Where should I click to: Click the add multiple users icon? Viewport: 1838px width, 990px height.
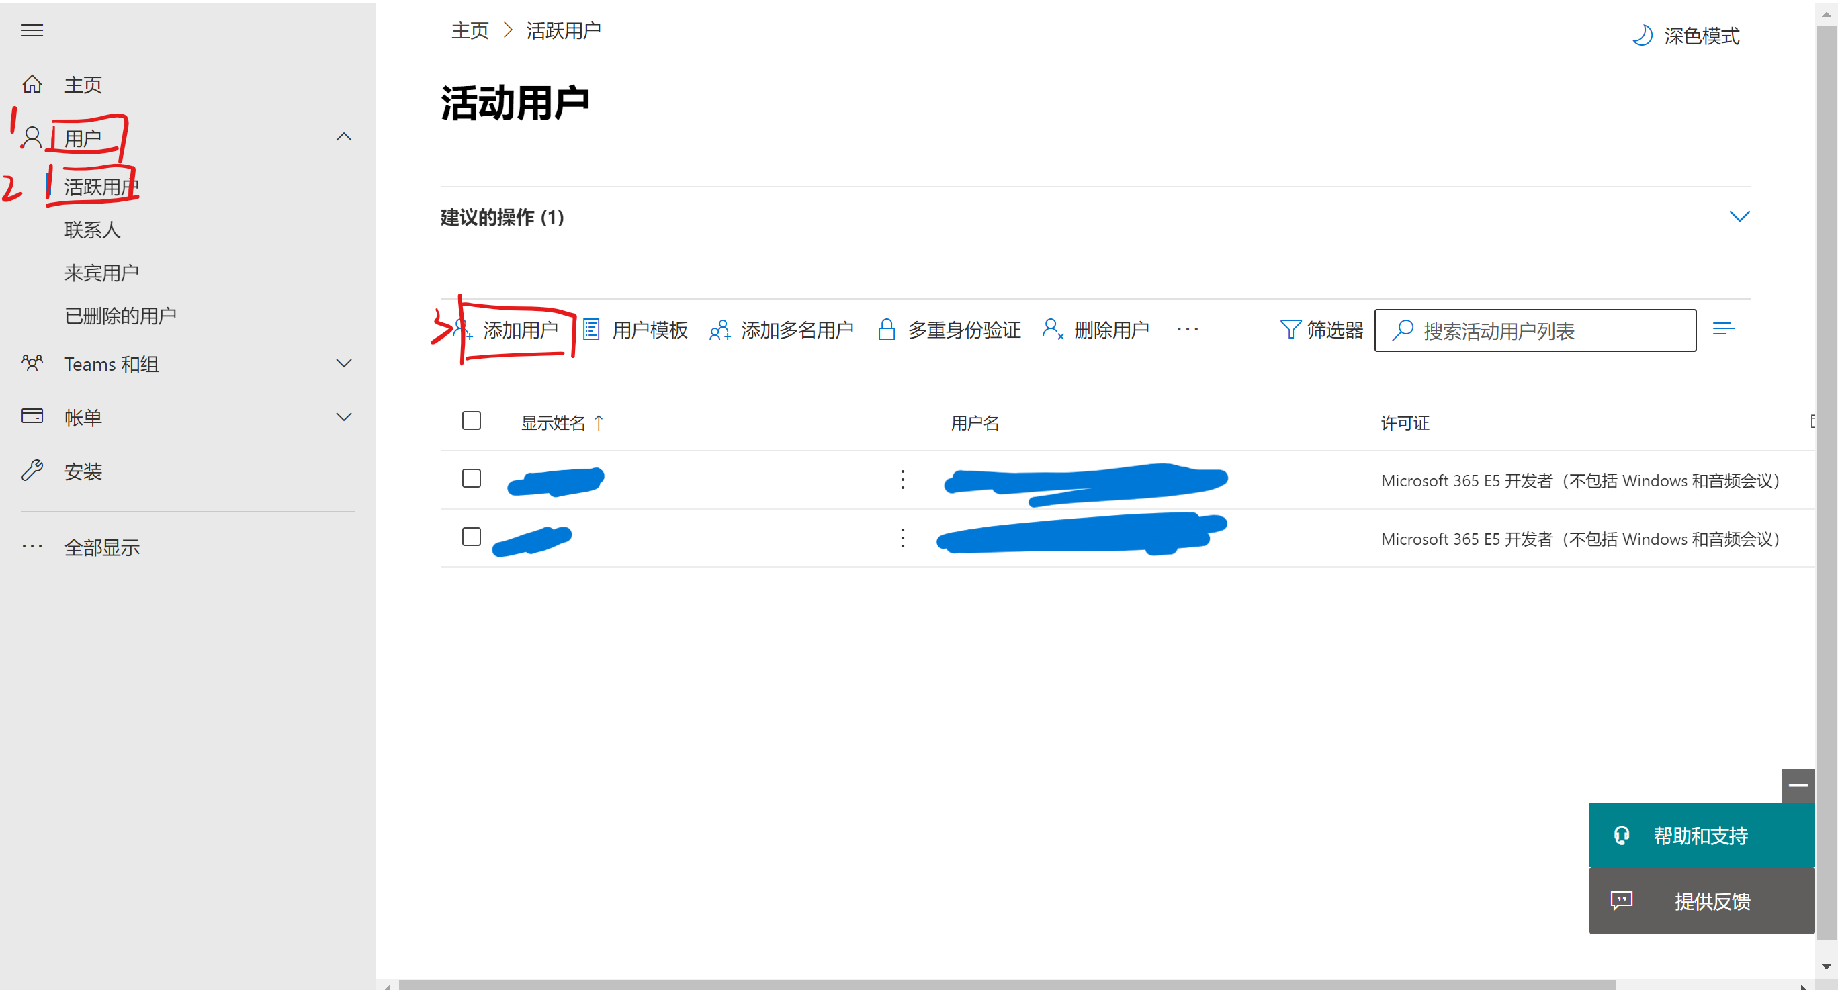[719, 330]
